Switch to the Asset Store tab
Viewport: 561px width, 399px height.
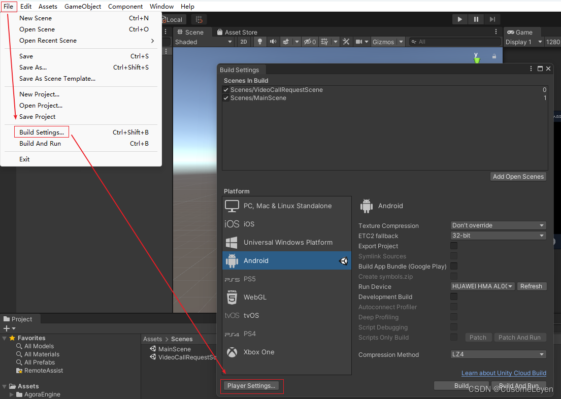[237, 32]
